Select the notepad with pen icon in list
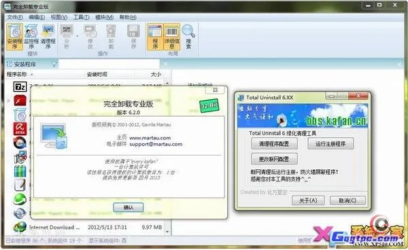 coord(20,185)
